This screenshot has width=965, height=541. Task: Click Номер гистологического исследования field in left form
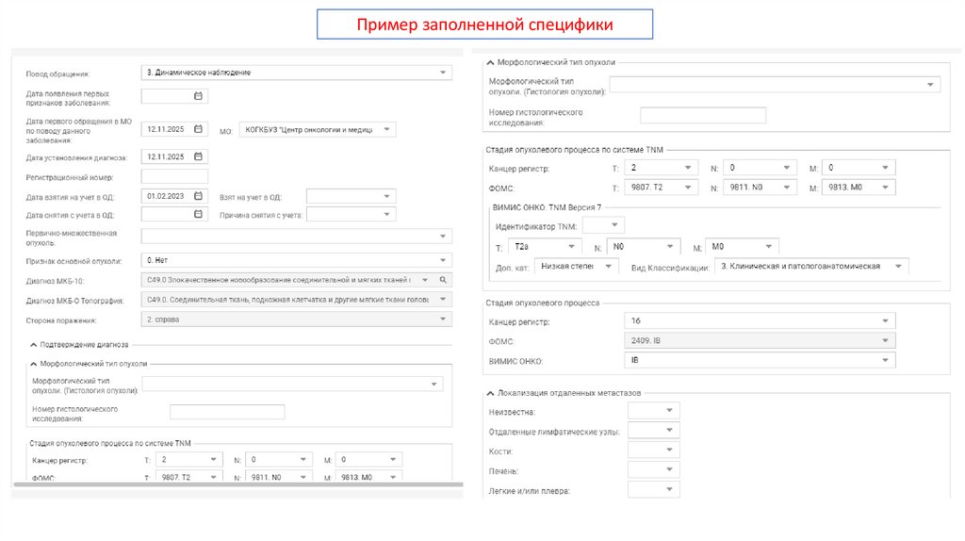tap(227, 412)
